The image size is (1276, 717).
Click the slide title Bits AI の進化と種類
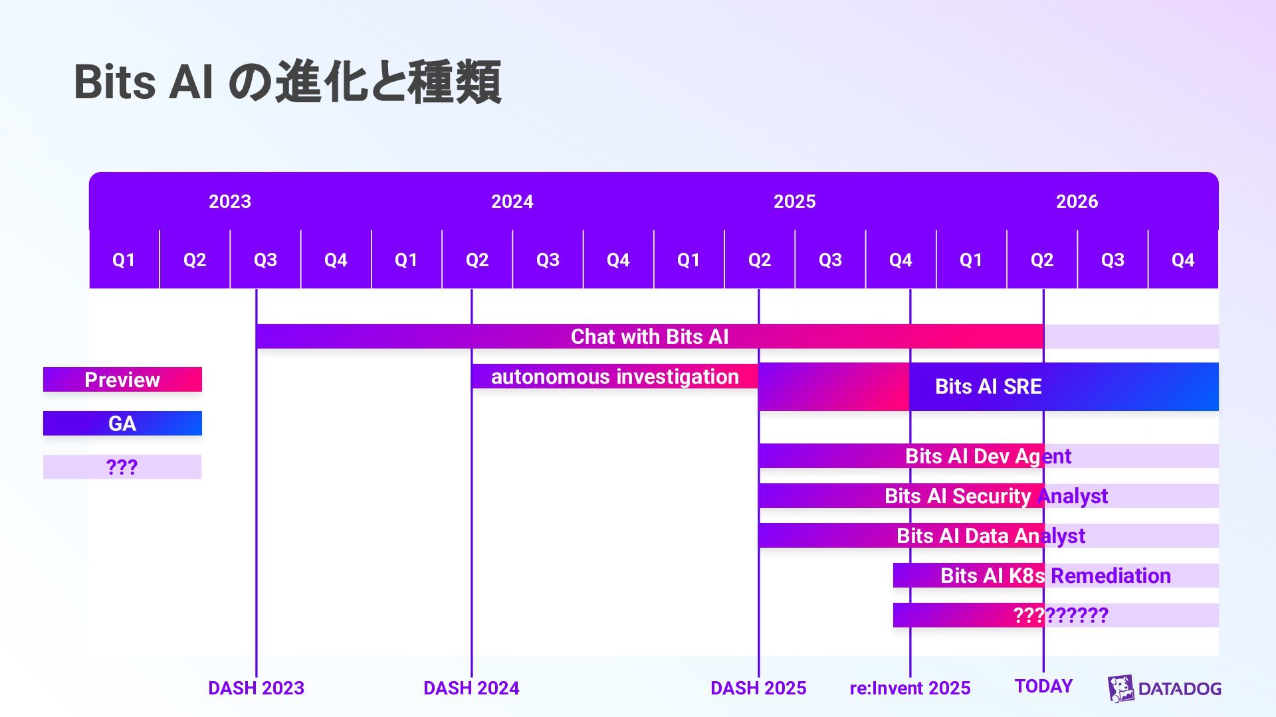pyautogui.click(x=287, y=82)
